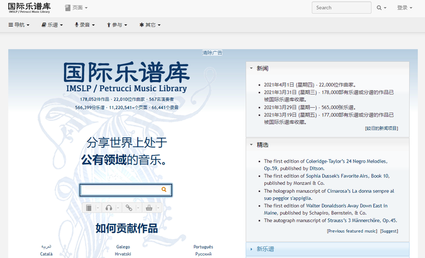Image resolution: width=425 pixels, height=258 pixels.
Task: Expand the shopping basket dropdown arrow
Action: [x=158, y=208]
